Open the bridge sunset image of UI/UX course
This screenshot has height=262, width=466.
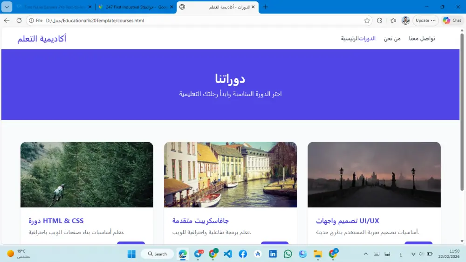(374, 174)
